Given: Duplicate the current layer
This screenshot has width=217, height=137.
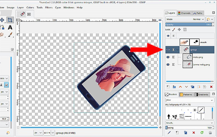Looking at the screenshot, I should pos(193,87).
